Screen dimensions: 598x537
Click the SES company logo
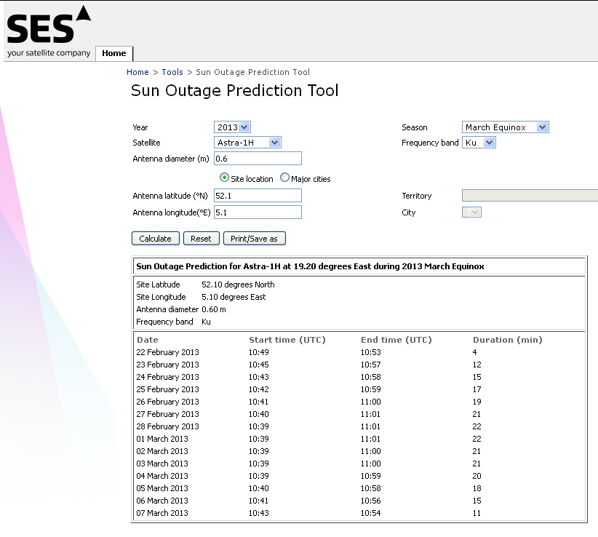point(49,31)
